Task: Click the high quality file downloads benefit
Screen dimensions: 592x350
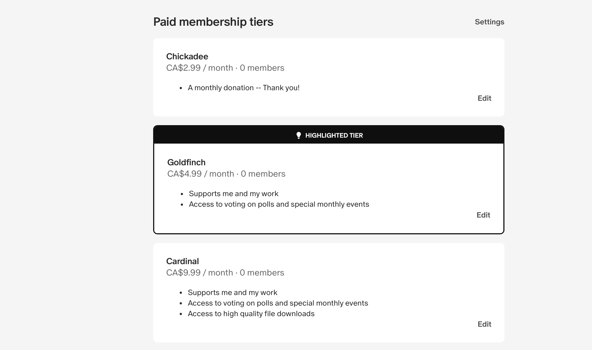Action: point(251,314)
